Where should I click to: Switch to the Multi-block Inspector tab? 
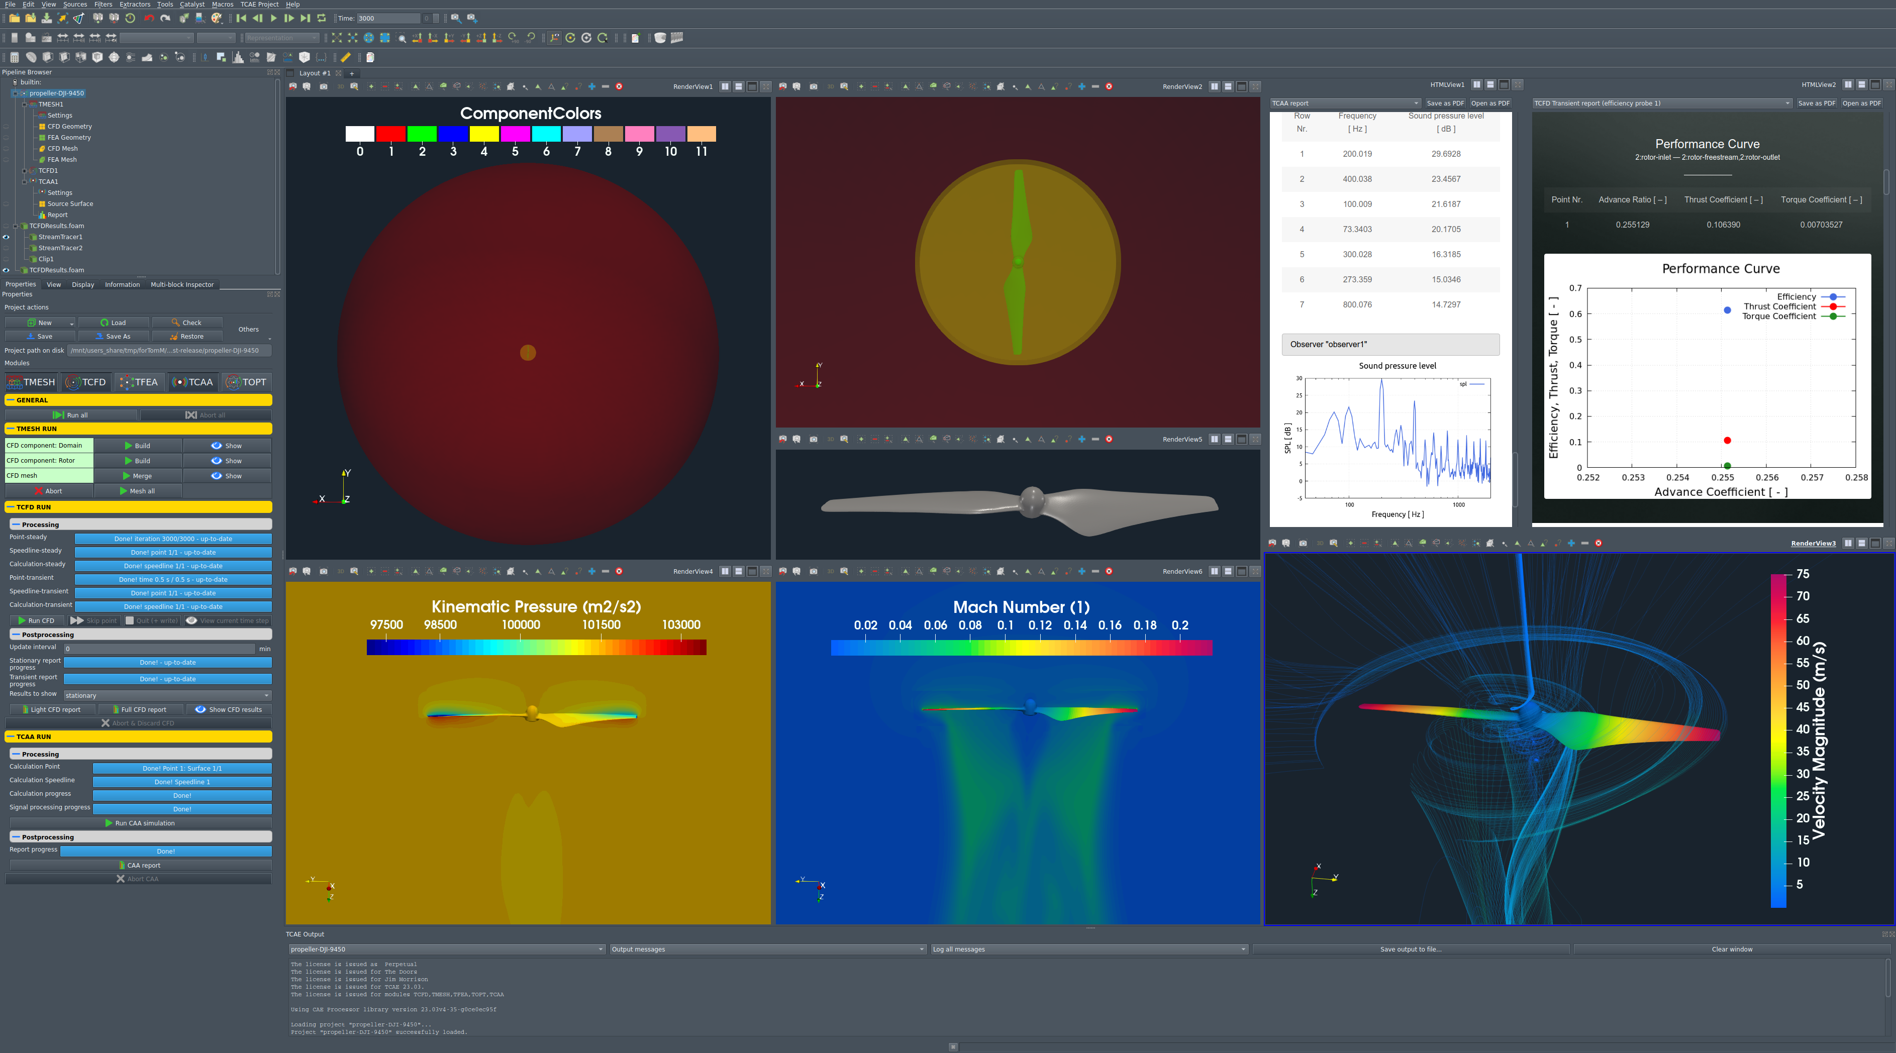pyautogui.click(x=182, y=285)
